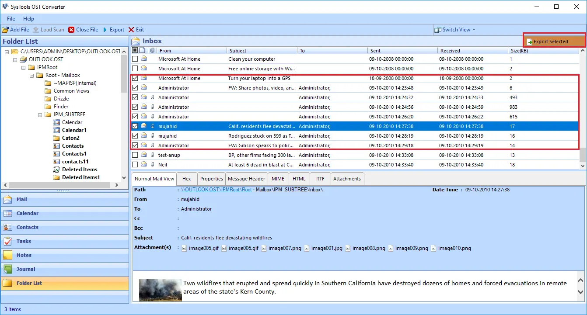Open the File menu
The height and width of the screenshot is (315, 587).
(11, 19)
